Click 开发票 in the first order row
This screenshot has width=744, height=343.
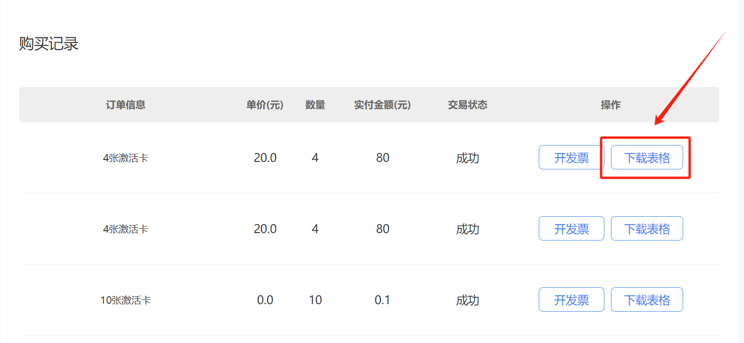click(571, 158)
